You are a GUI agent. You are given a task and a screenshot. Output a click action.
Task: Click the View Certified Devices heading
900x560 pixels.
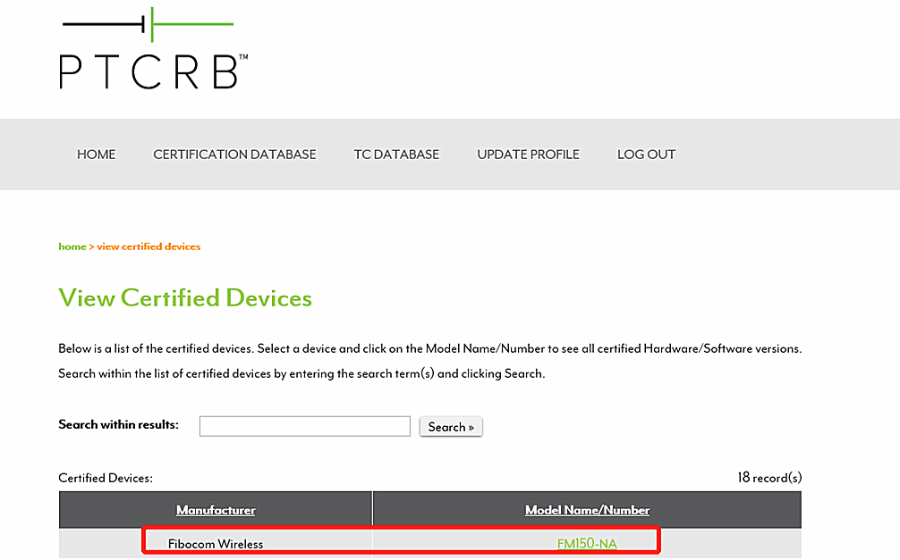click(185, 297)
